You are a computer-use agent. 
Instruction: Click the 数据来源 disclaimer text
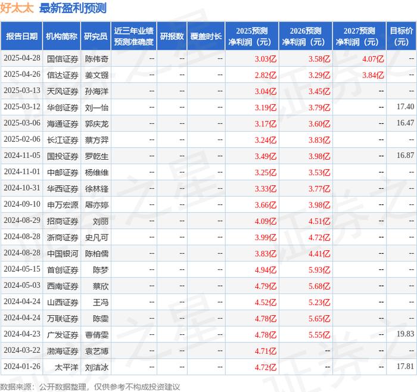90,387
